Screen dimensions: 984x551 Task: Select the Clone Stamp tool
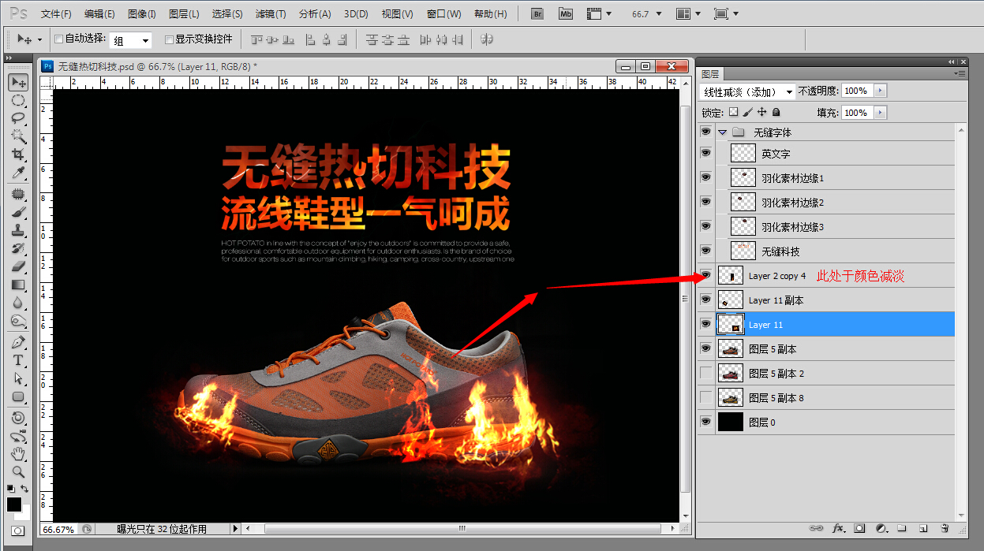(x=18, y=231)
